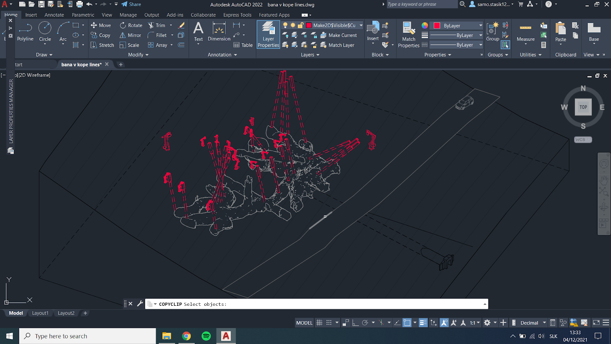Switch to Layout1 tab
Image resolution: width=611 pixels, height=344 pixels.
pyautogui.click(x=40, y=313)
